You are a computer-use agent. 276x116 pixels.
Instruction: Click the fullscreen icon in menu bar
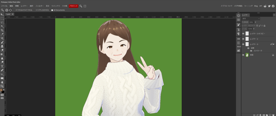85,6
